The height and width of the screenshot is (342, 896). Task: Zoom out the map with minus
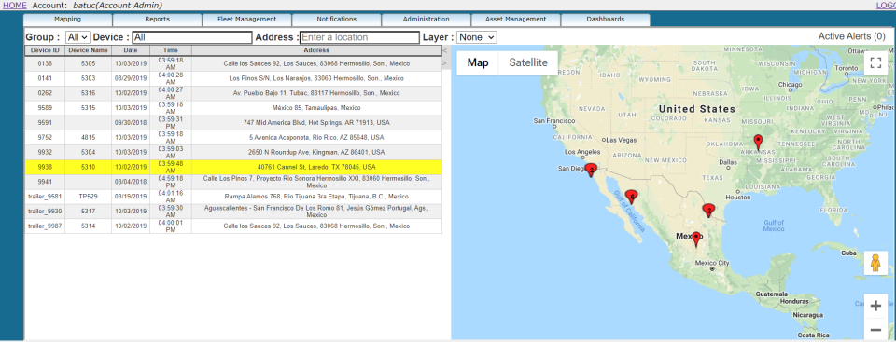point(875,330)
